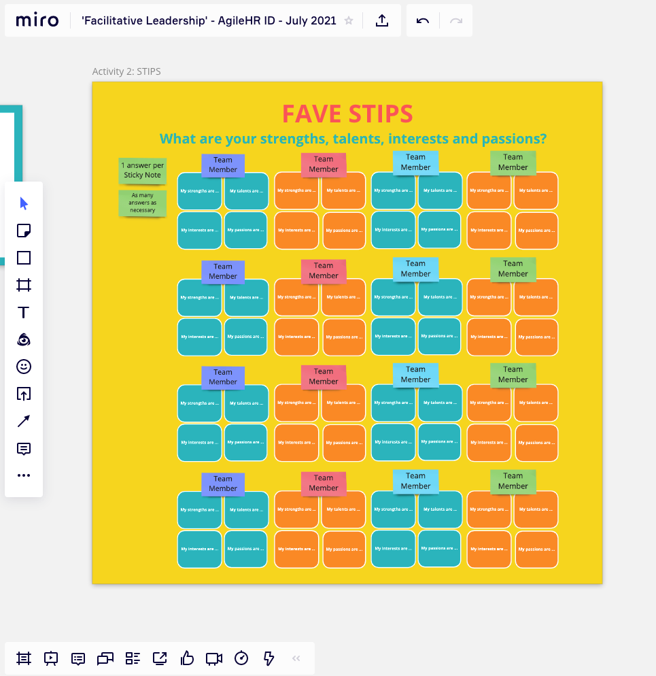This screenshot has width=656, height=676.
Task: Open the frames panel in bottom toolbar
Action: coord(24,658)
